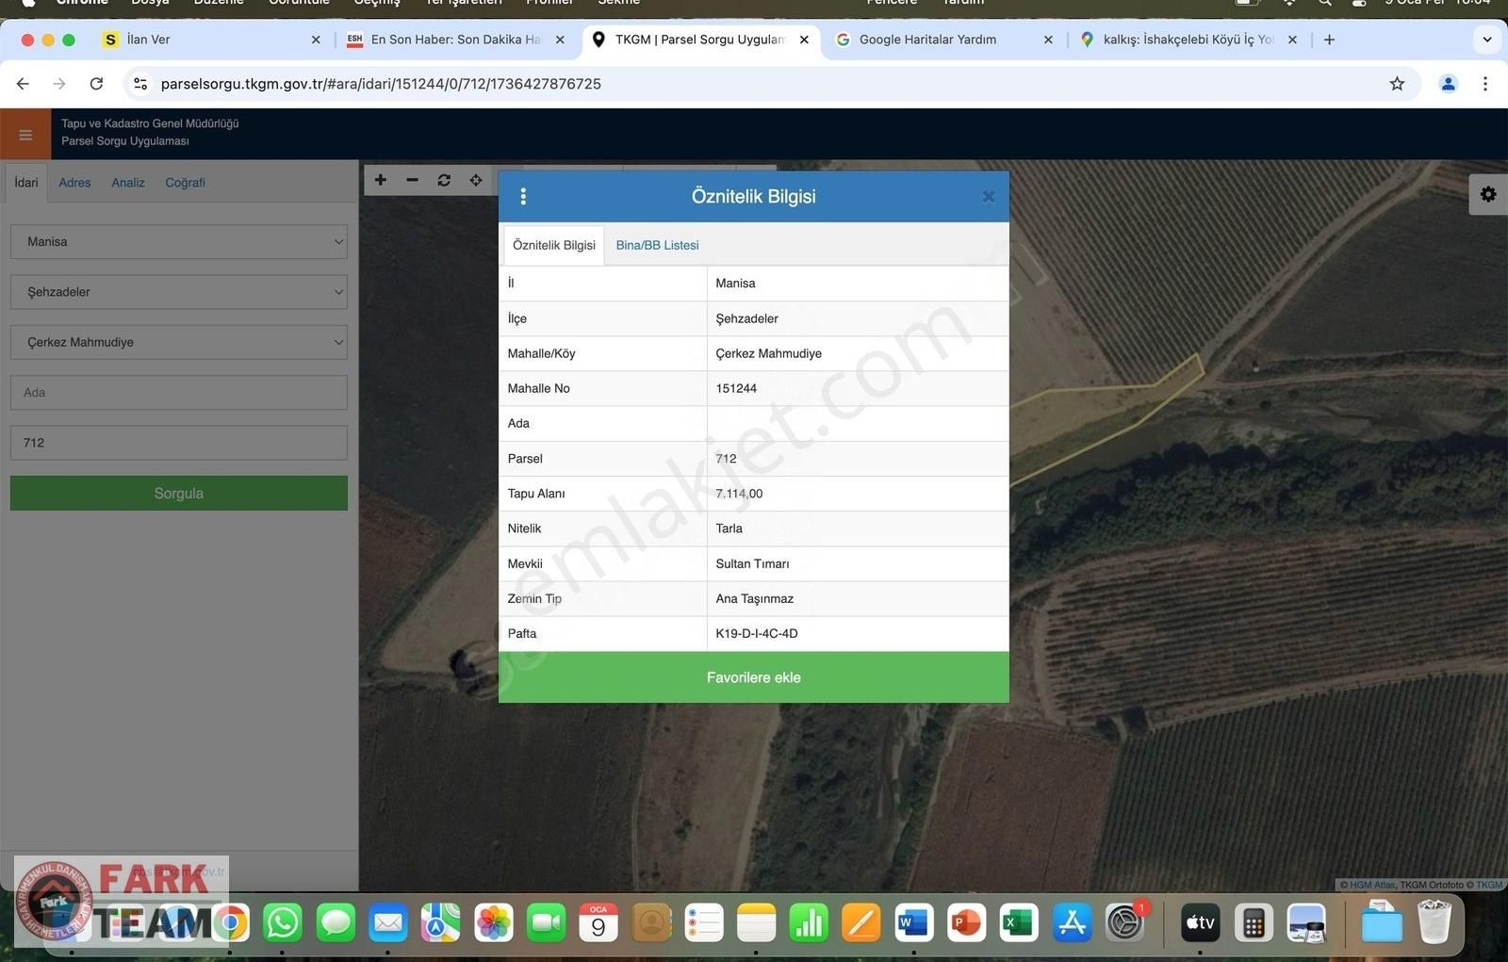Image resolution: width=1508 pixels, height=962 pixels.
Task: Click the Mahalle No value 151244
Action: (x=736, y=388)
